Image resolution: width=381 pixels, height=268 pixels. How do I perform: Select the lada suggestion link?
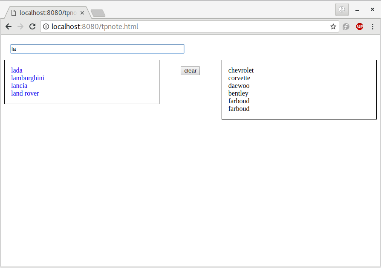[x=17, y=70]
